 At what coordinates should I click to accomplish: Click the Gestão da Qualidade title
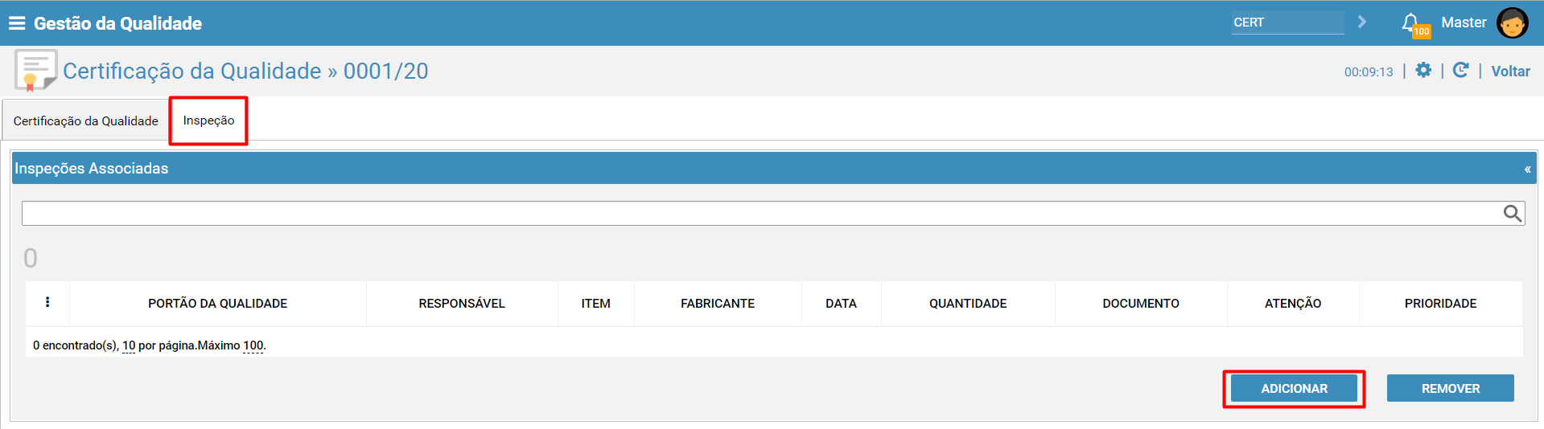coord(117,23)
